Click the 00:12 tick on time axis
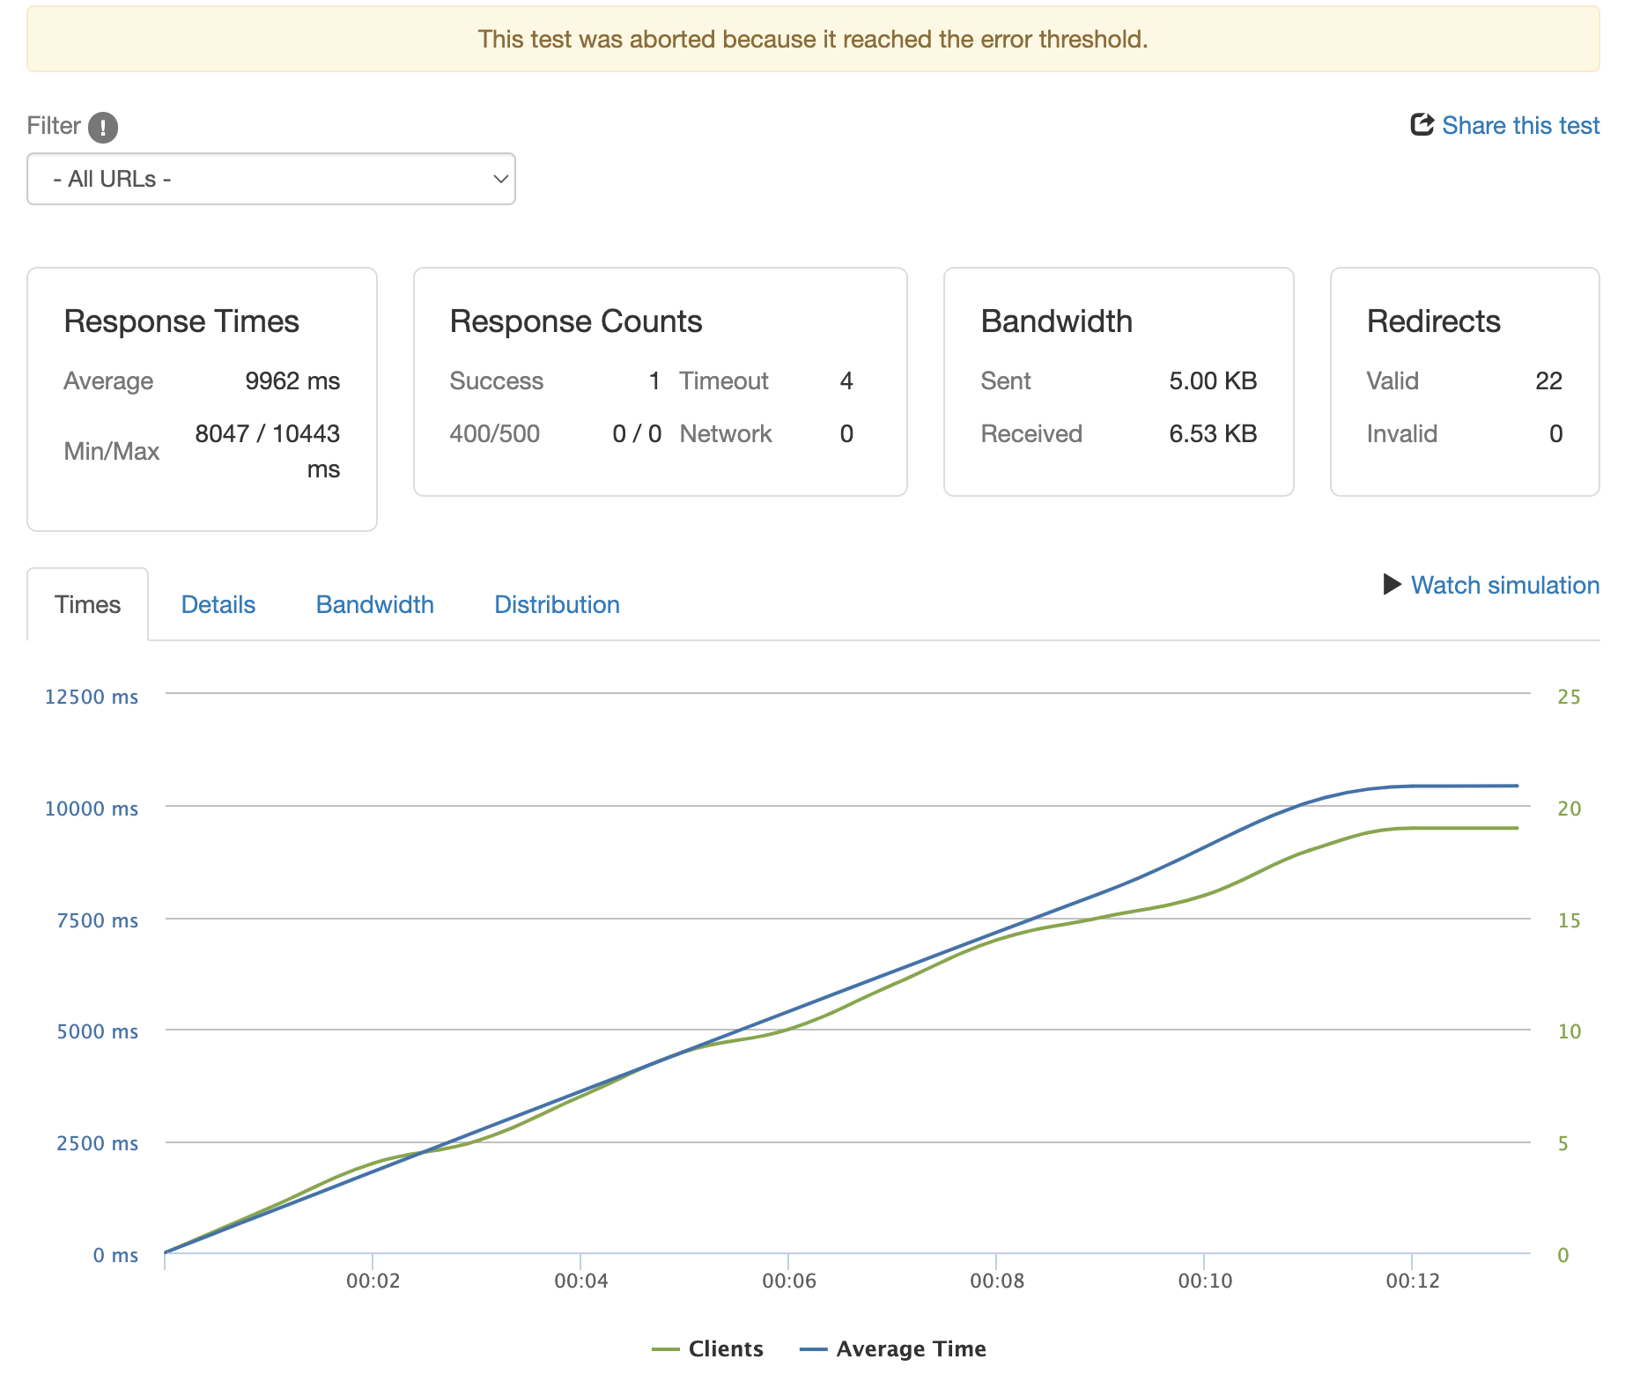Viewport: 1640px width, 1374px height. tap(1412, 1281)
